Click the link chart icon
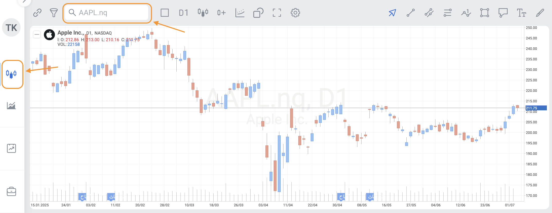 [37, 13]
